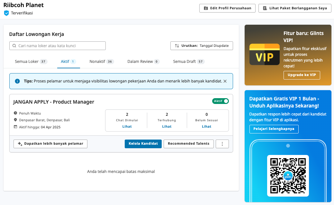Click the search magnifier icon
The image size is (334, 205).
point(14,46)
